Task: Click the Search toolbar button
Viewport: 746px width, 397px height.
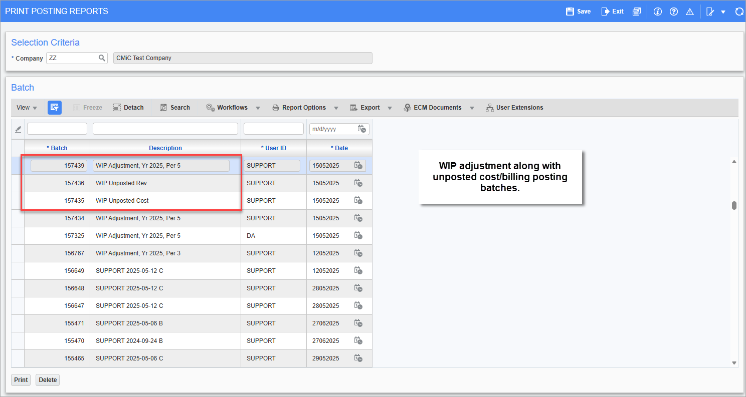Action: coord(175,108)
